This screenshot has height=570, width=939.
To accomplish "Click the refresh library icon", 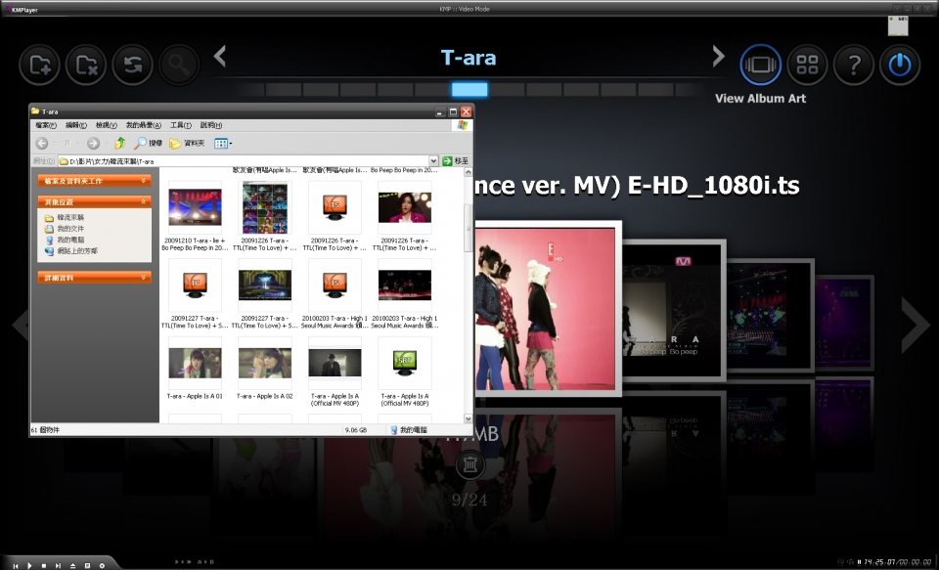I will click(132, 65).
